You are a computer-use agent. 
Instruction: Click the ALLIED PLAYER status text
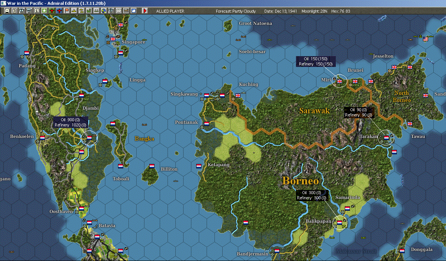(x=170, y=11)
